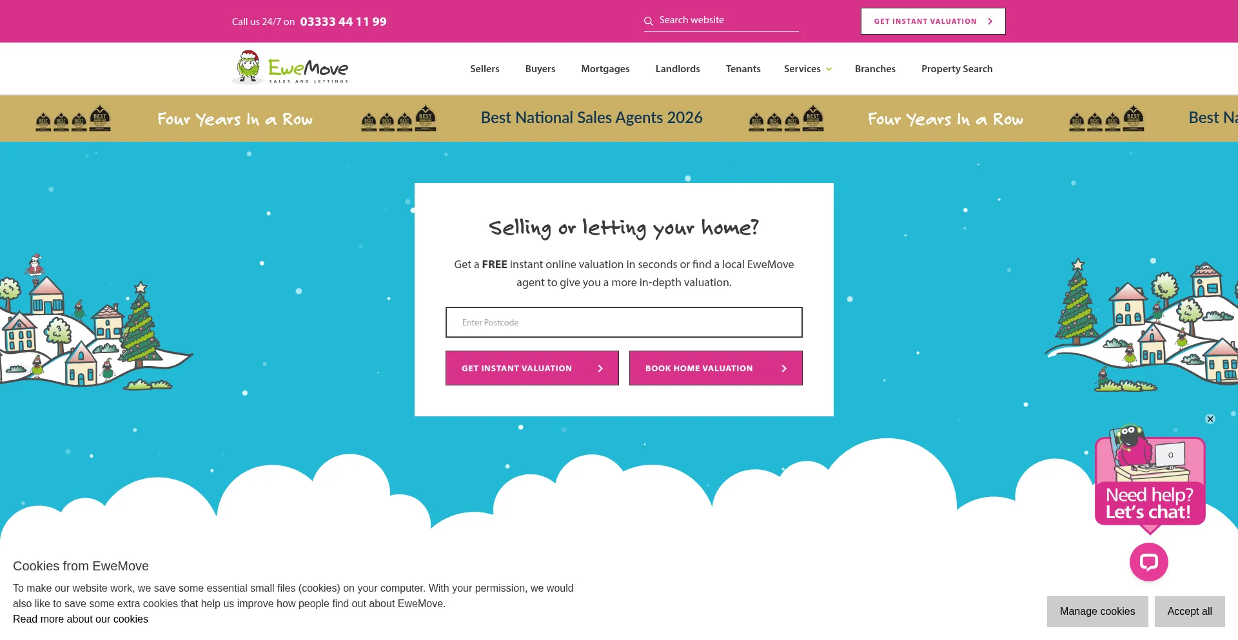
Task: Click the 'Need help? Let's chat' sheep popup
Action: [1149, 480]
